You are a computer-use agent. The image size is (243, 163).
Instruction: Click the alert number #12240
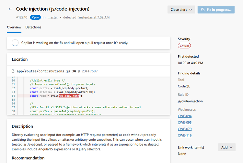coord(21,17)
